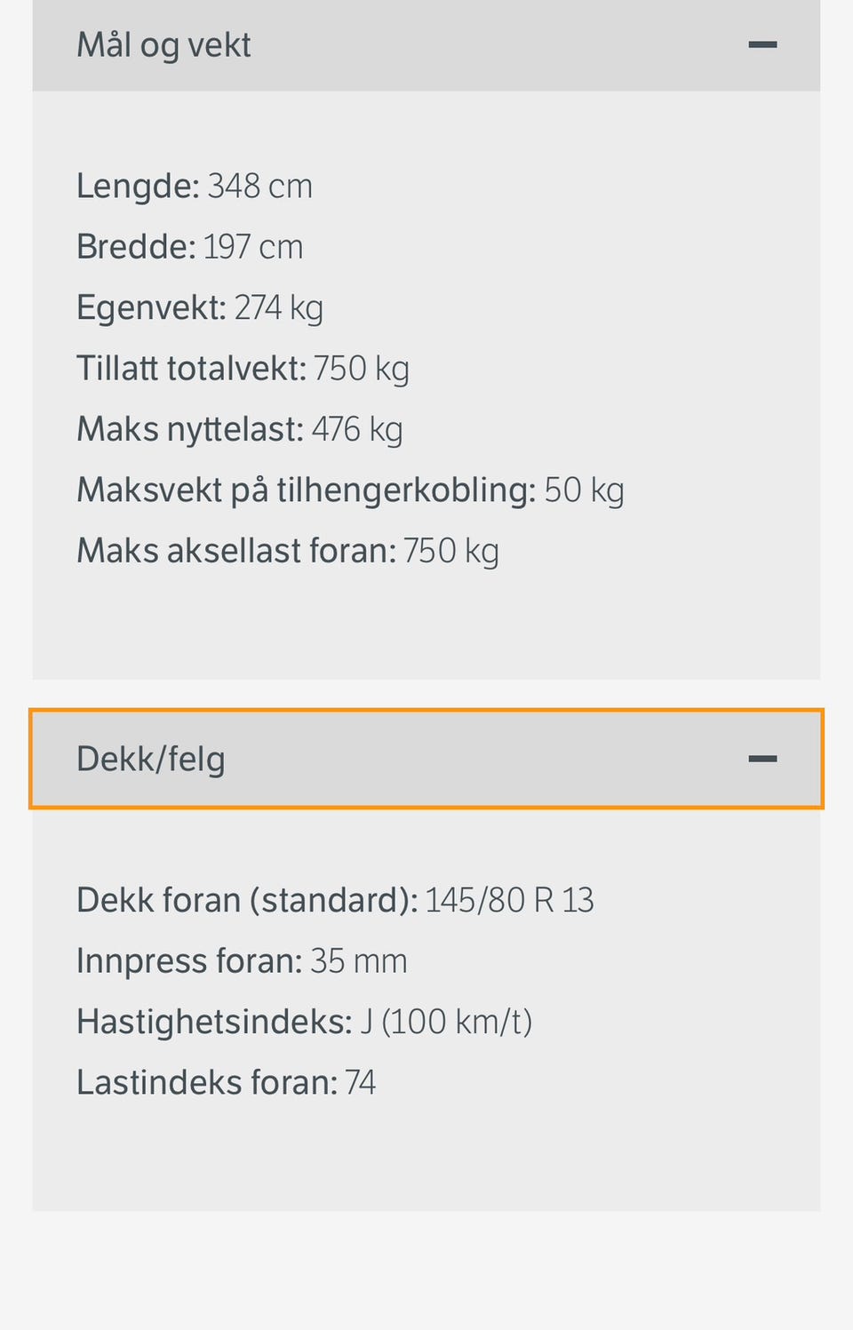Viewport: 853px width, 1330px height.
Task: Click Dekk foran (standard) 145/80 R 13
Action: 335,900
